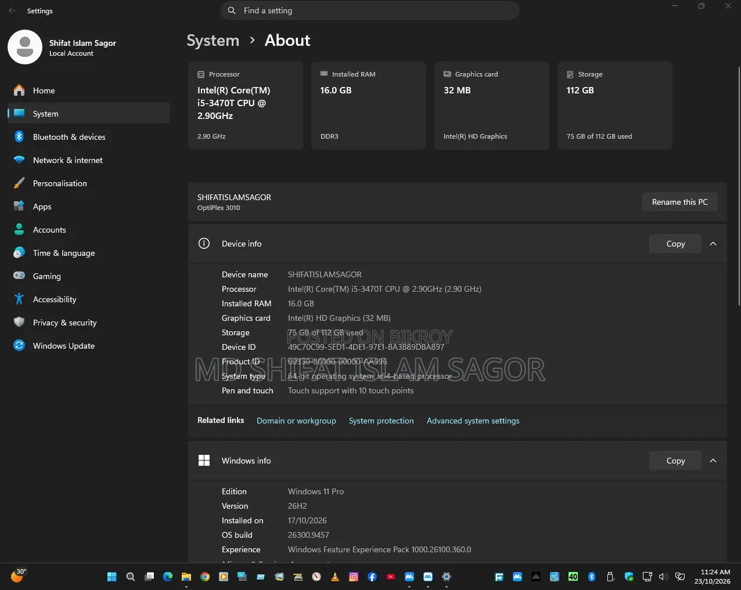741x590 pixels.
Task: Open Time & language settings
Action: (x=89, y=253)
